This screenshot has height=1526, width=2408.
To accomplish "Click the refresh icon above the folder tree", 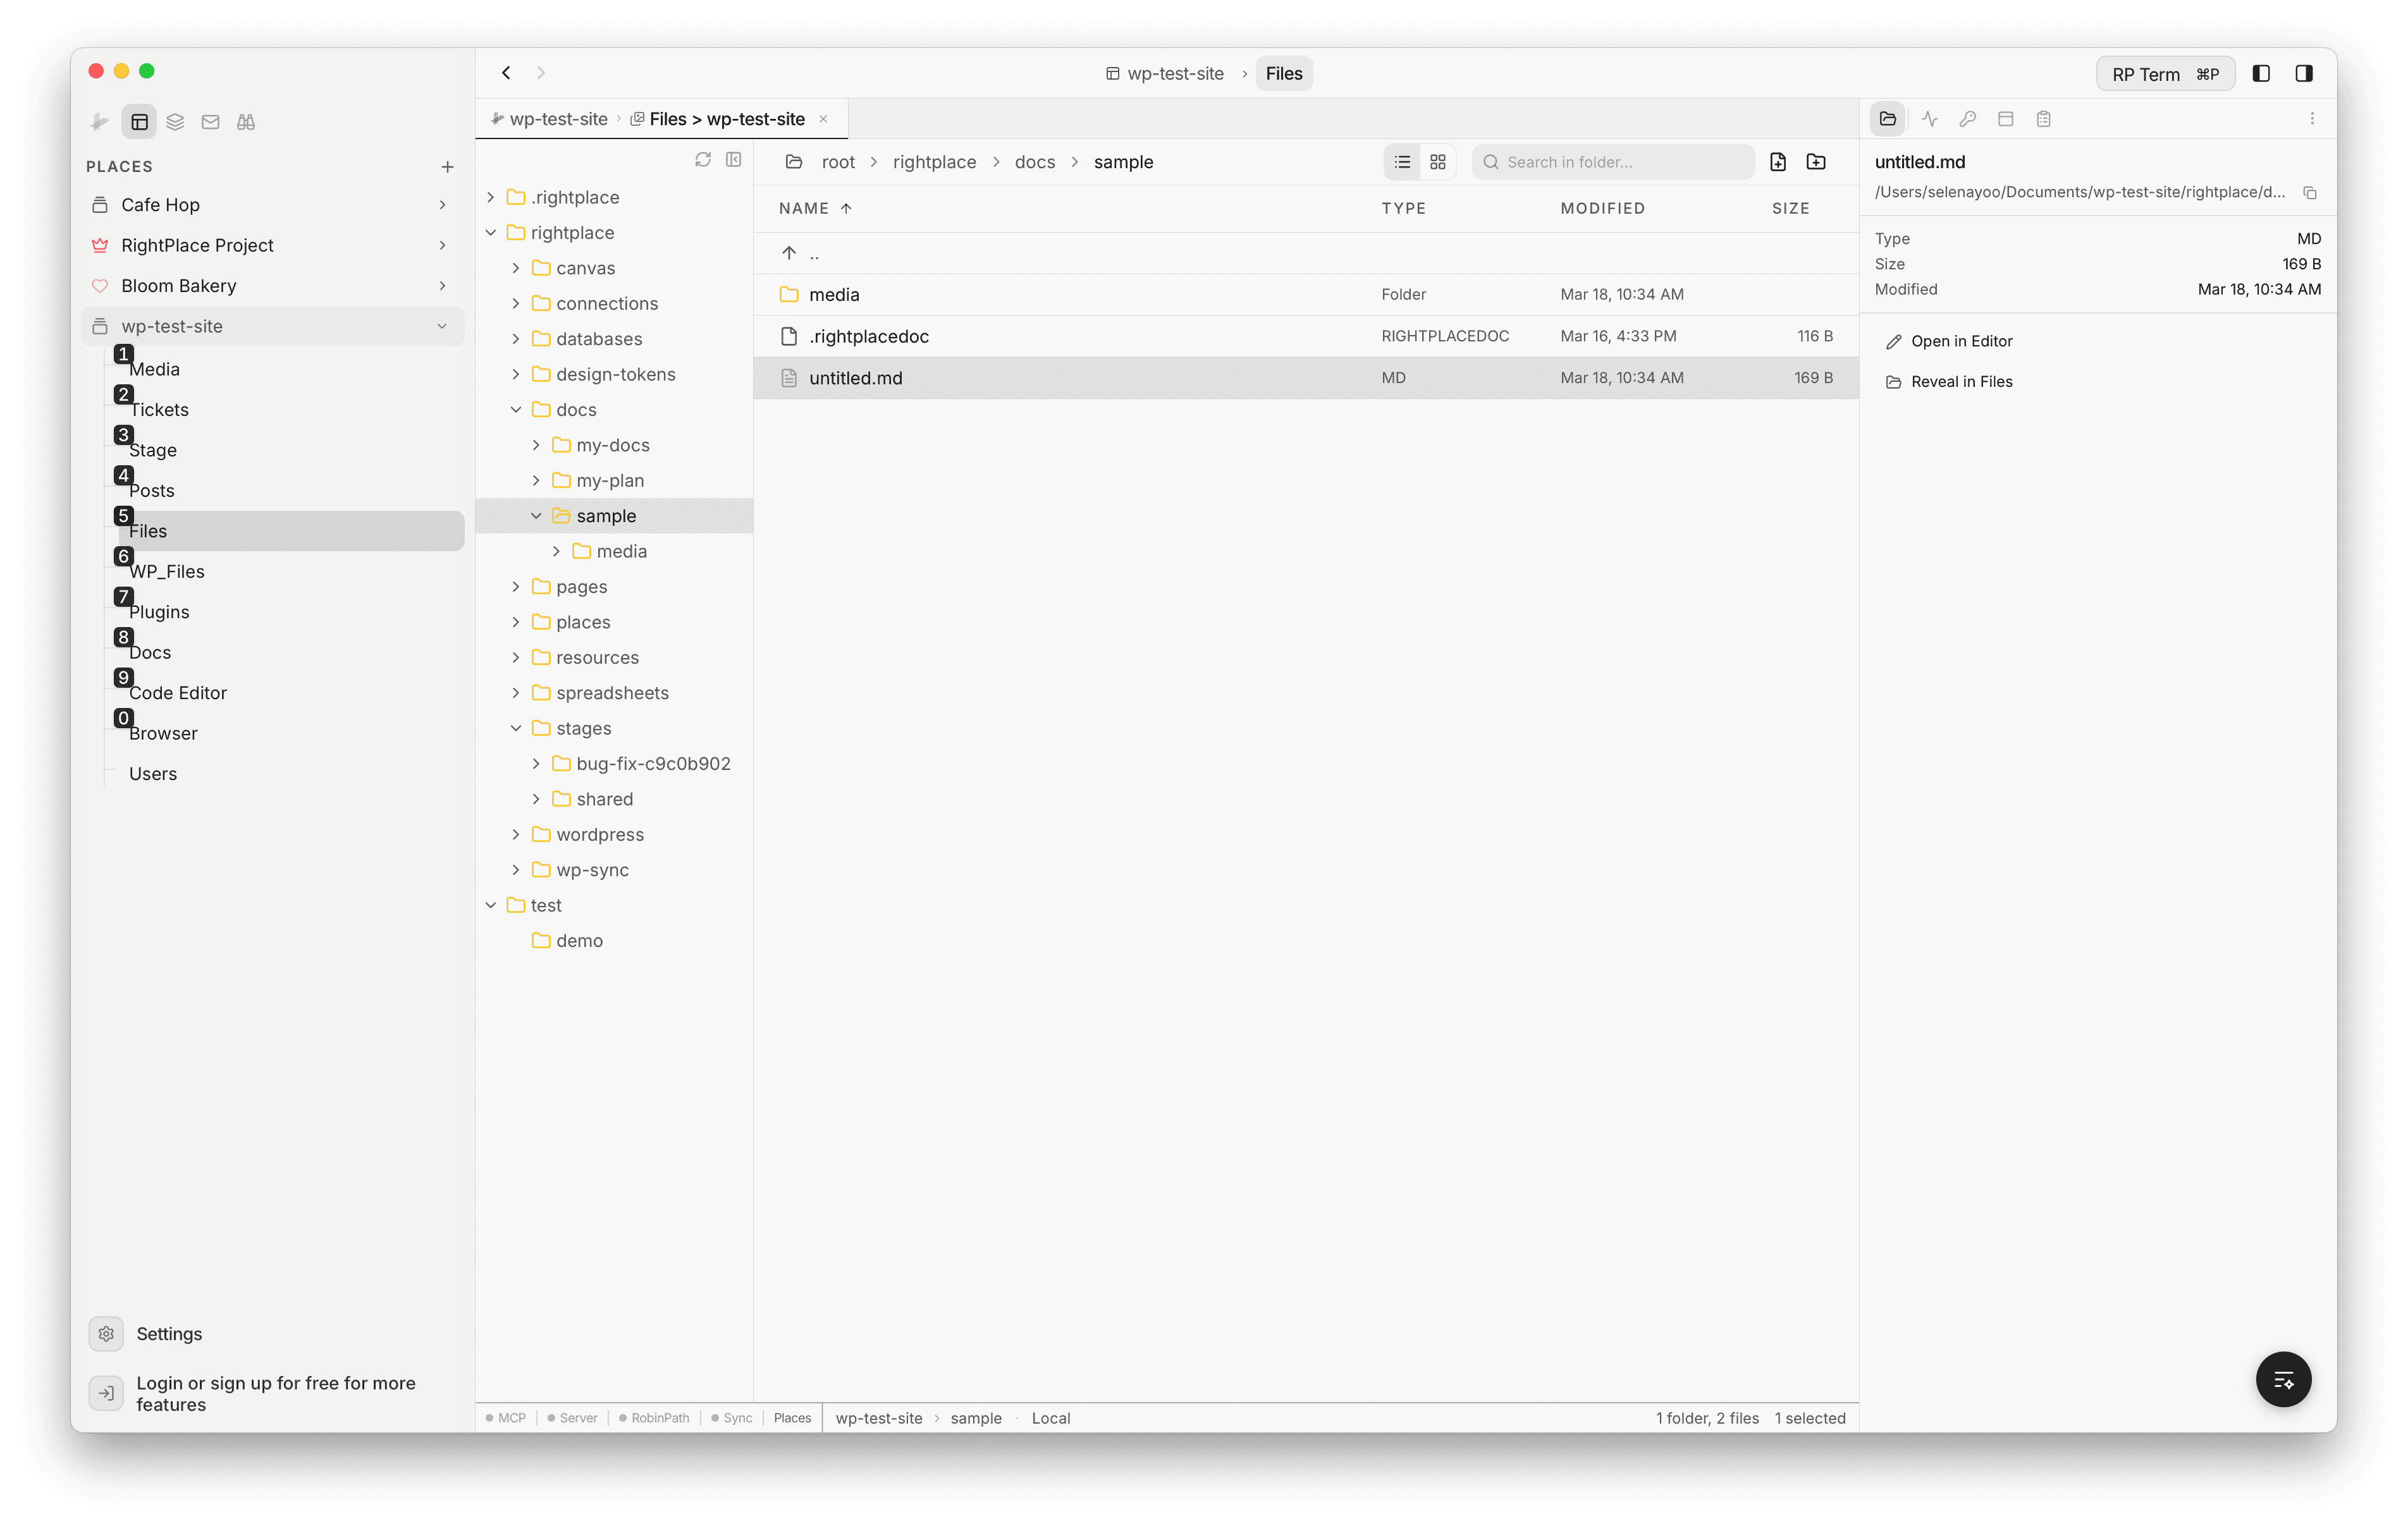I will (703, 160).
